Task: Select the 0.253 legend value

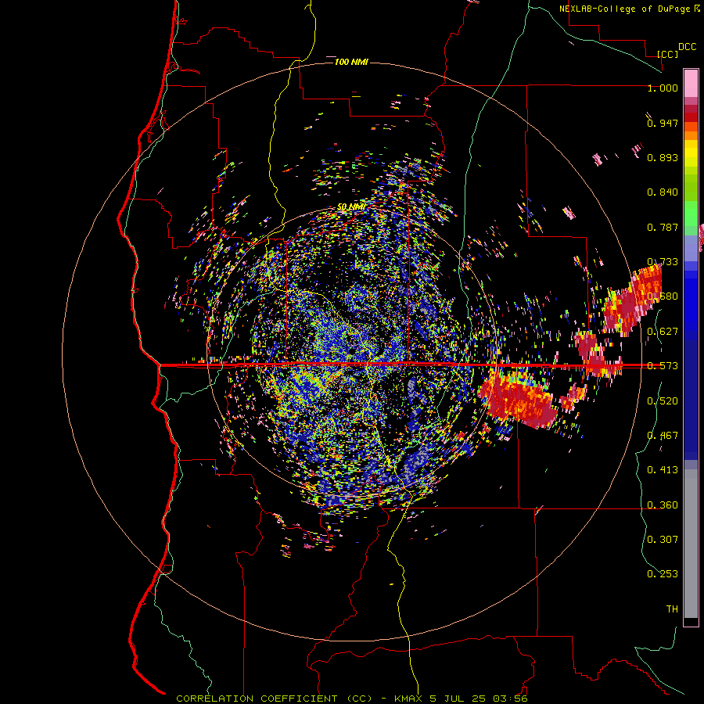Action: [663, 574]
